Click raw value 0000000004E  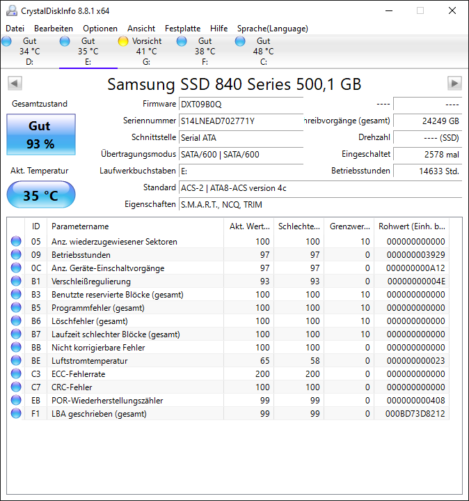[416, 282]
